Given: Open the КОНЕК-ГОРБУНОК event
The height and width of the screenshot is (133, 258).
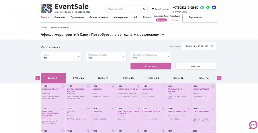Looking at the screenshot, I should [201, 112].
